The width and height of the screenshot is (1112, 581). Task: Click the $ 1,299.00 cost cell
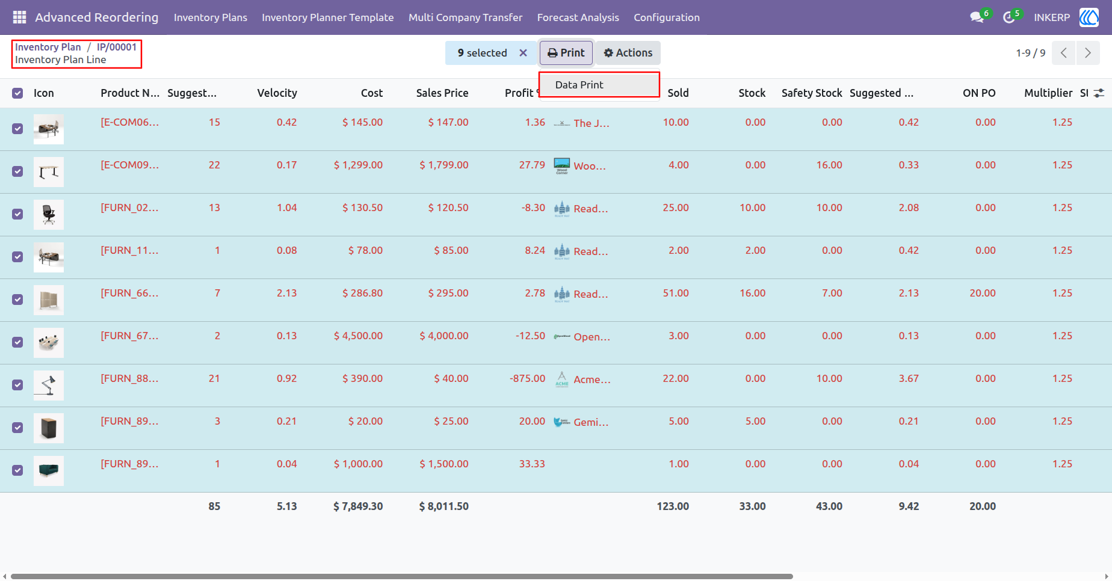click(358, 165)
